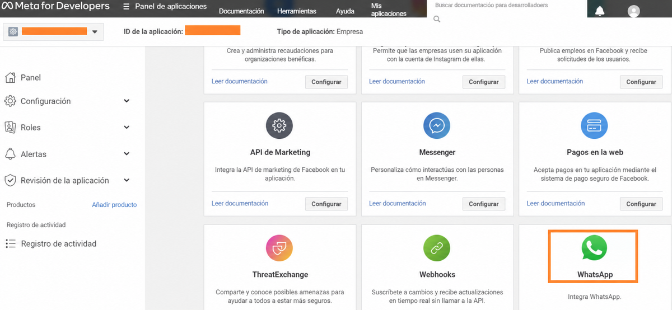Open Leer documentación for Pagos en la web
The image size is (672, 310).
click(556, 203)
